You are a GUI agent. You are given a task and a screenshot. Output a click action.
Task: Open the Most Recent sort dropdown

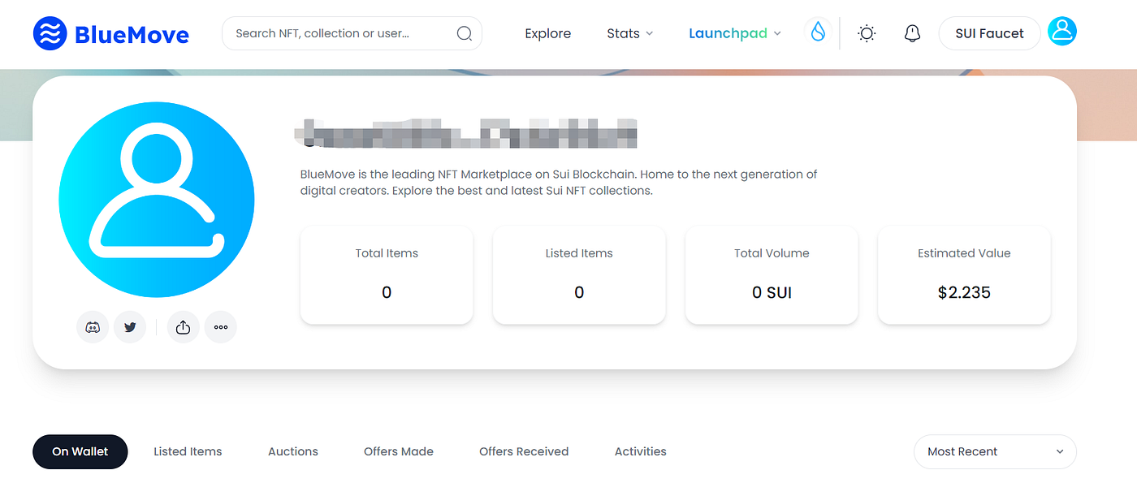coord(996,451)
